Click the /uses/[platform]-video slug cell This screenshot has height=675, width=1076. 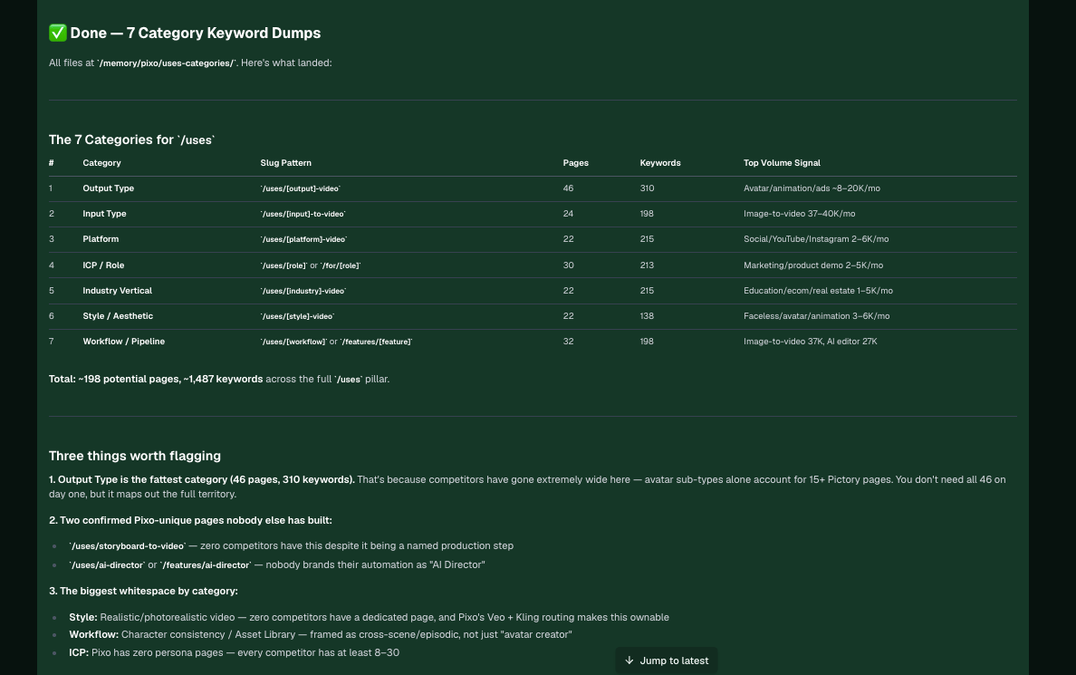point(304,239)
